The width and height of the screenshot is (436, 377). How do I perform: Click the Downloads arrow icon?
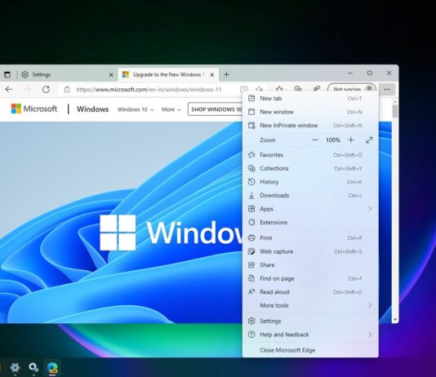[251, 195]
